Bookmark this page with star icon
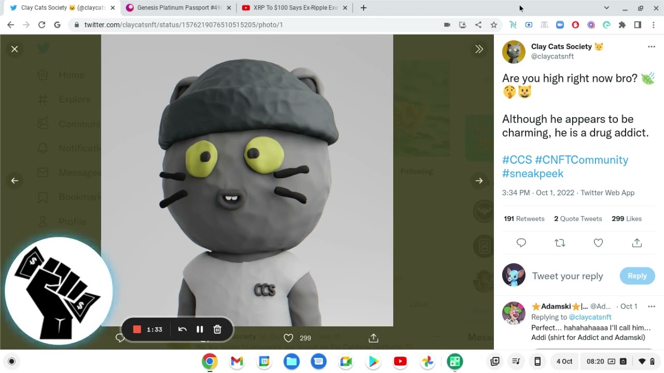664x373 pixels. [x=494, y=24]
